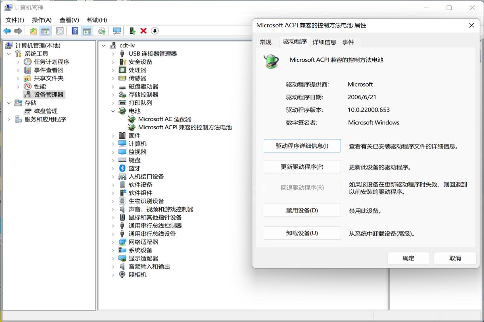The image size is (484, 322).
Task: Open the 操作(A) menu
Action: (42, 20)
